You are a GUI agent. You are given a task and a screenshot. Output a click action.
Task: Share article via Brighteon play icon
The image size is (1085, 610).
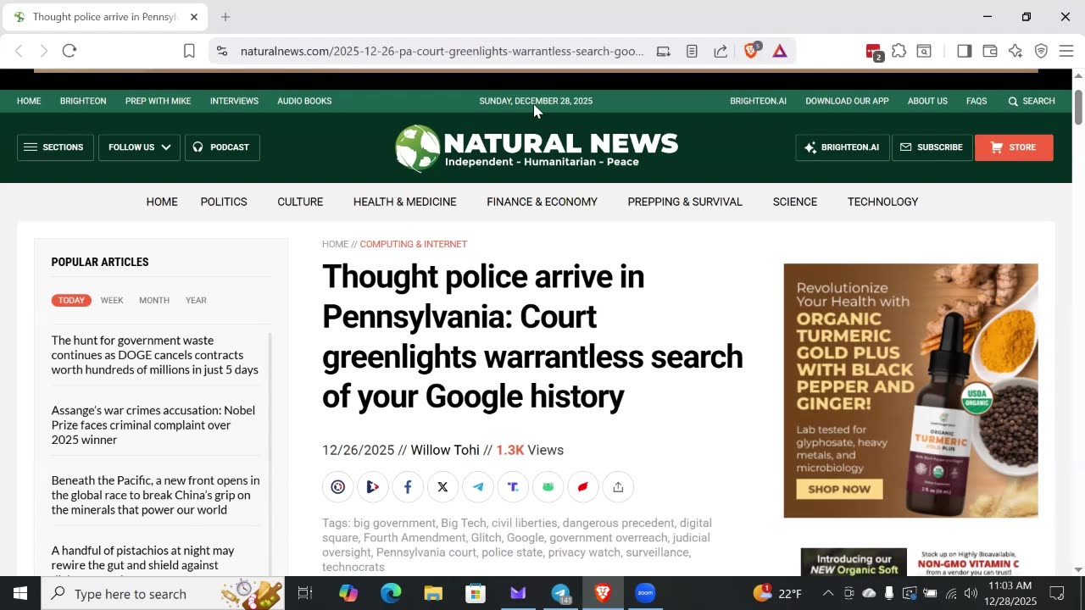[373, 486]
